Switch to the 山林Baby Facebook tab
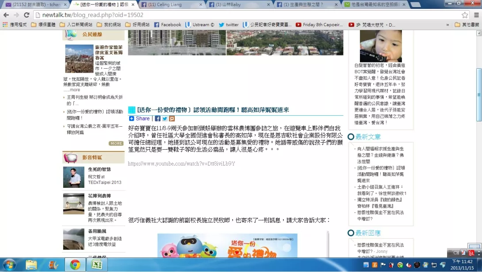Screen dimensions: 482x272 coord(239,4)
